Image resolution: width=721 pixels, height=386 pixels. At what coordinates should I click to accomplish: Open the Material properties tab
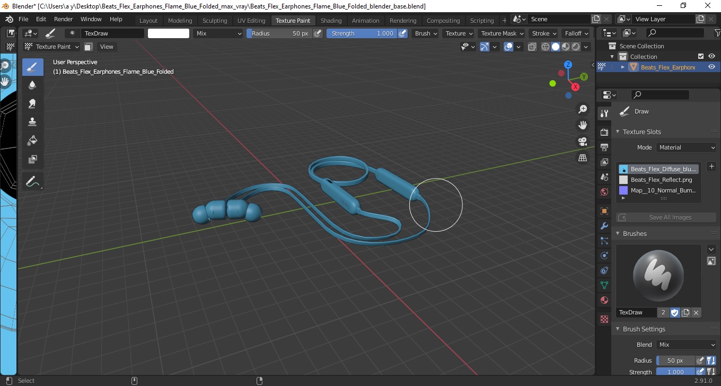pos(604,300)
